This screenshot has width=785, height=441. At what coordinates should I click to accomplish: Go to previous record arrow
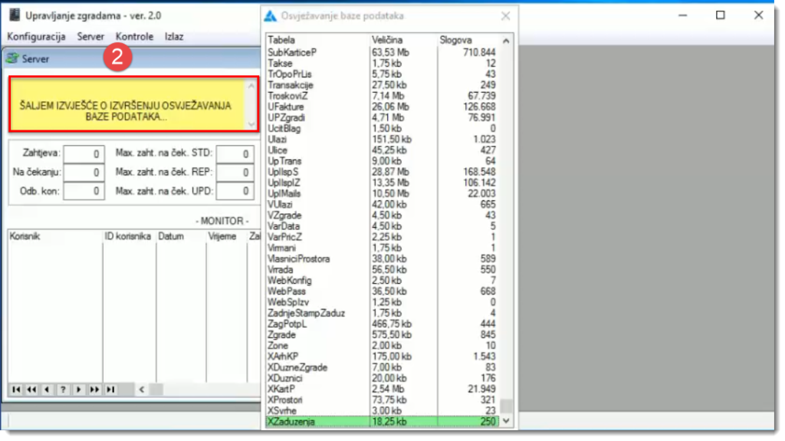click(x=48, y=390)
